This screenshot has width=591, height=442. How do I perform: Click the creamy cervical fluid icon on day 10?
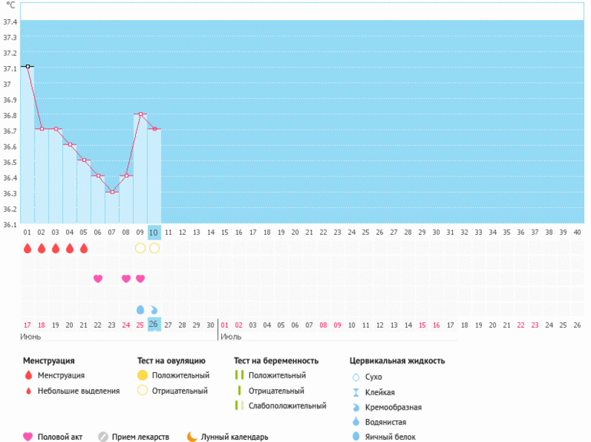(154, 309)
